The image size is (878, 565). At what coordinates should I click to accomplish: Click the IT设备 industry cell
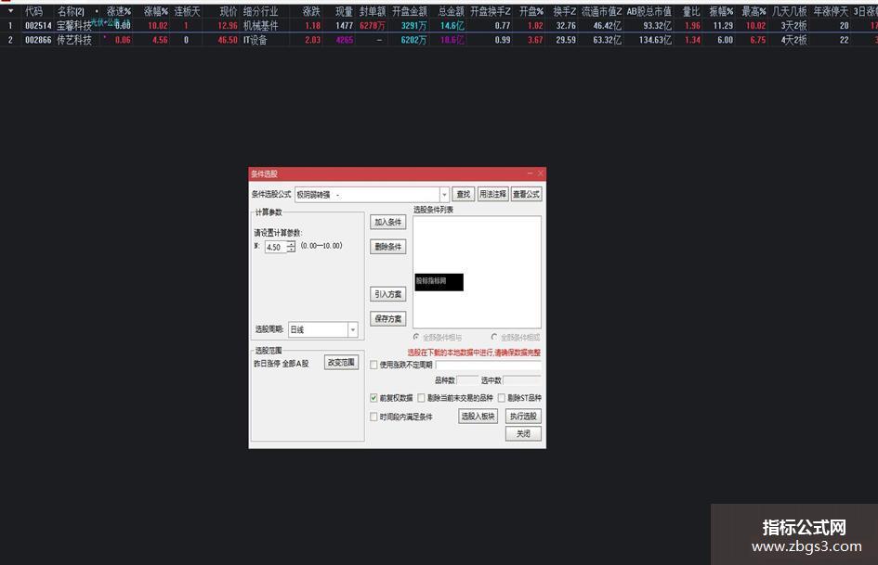click(255, 40)
